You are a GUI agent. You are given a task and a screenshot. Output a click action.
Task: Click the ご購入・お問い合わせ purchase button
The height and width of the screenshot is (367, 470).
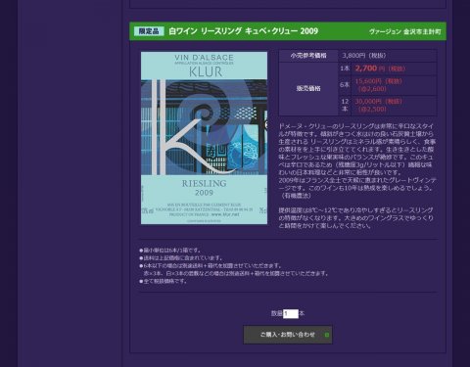(288, 335)
